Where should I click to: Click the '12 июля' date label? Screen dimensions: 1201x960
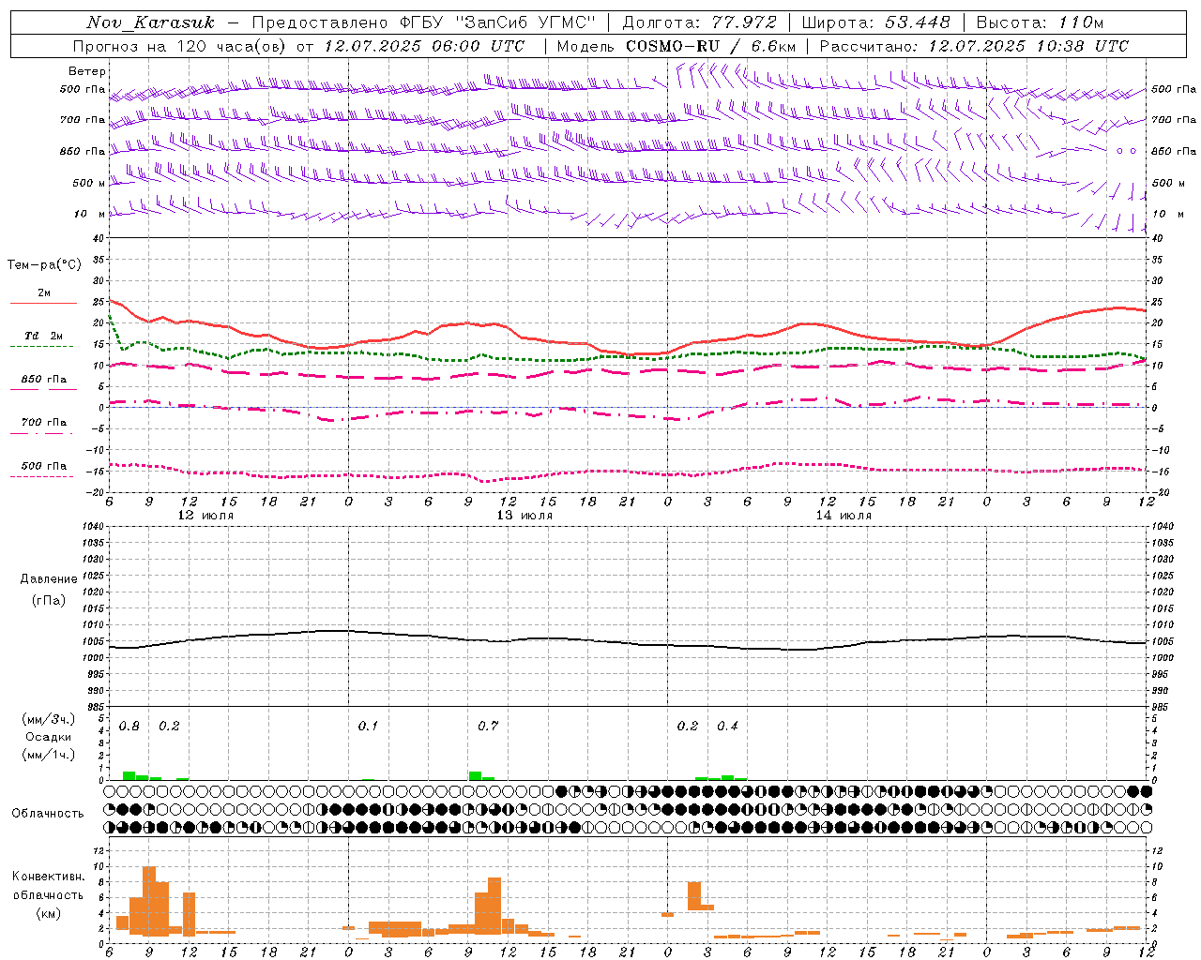[205, 516]
